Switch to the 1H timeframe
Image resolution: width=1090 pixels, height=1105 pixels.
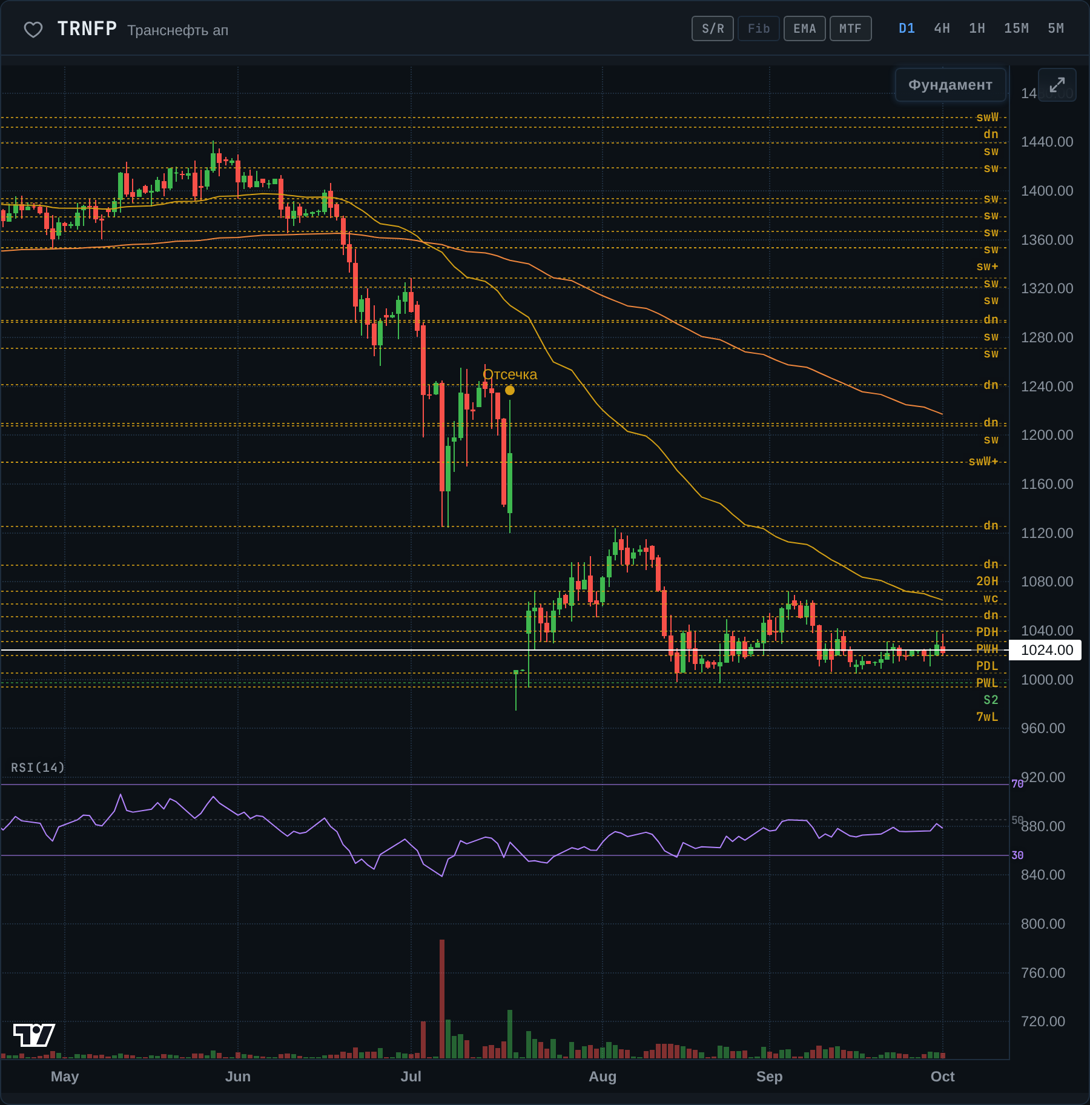click(977, 28)
